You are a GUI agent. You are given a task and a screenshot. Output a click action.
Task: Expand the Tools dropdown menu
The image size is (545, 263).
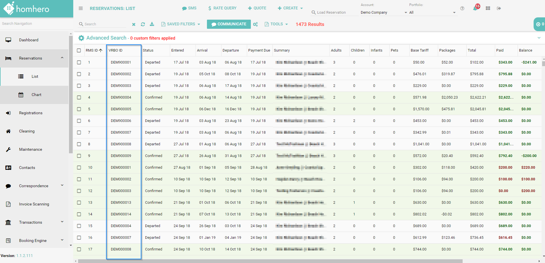point(276,24)
